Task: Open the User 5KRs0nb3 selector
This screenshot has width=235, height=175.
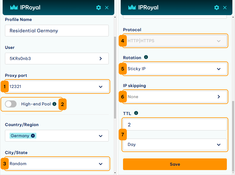Action: tap(57, 59)
